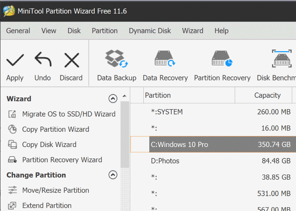Select the C:Windows 10 Pro partition
Viewport: 296px width, 211px height.
(x=213, y=144)
